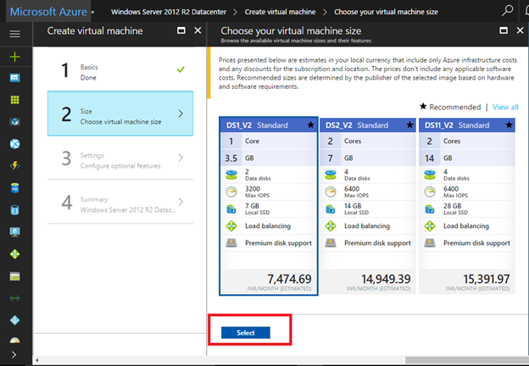Image resolution: width=529 pixels, height=366 pixels.
Task: Click the Microsoft Azure logo
Action: (x=48, y=12)
